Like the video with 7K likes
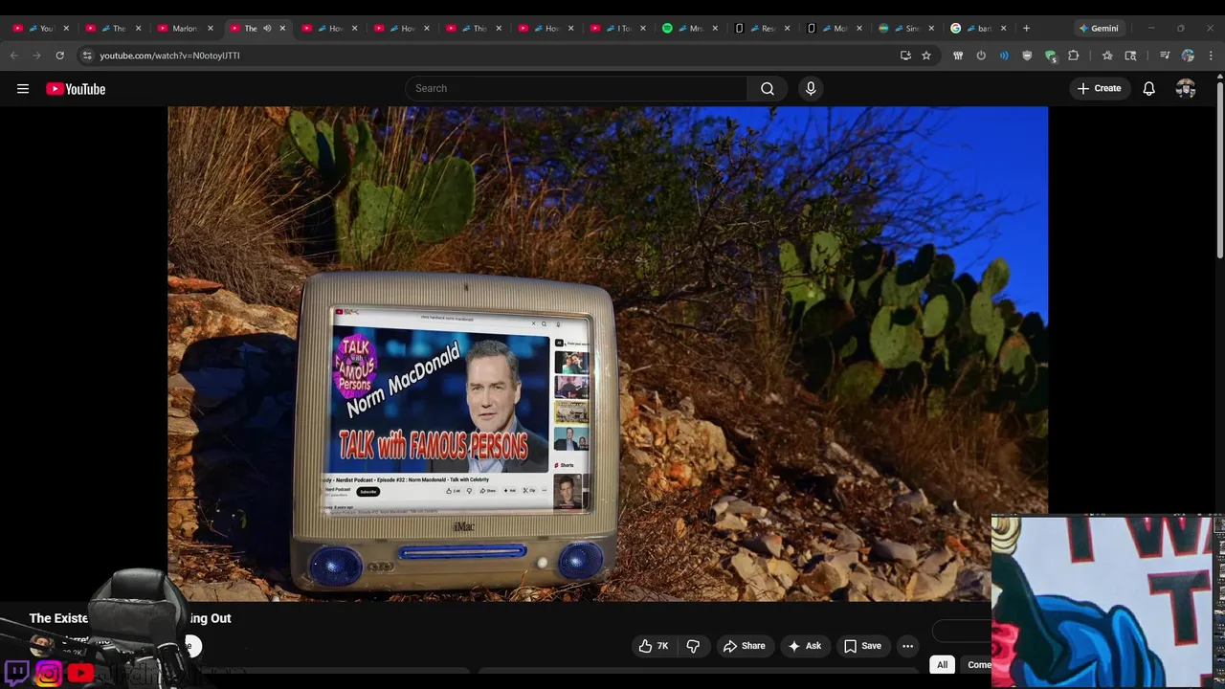The image size is (1225, 689). [654, 646]
